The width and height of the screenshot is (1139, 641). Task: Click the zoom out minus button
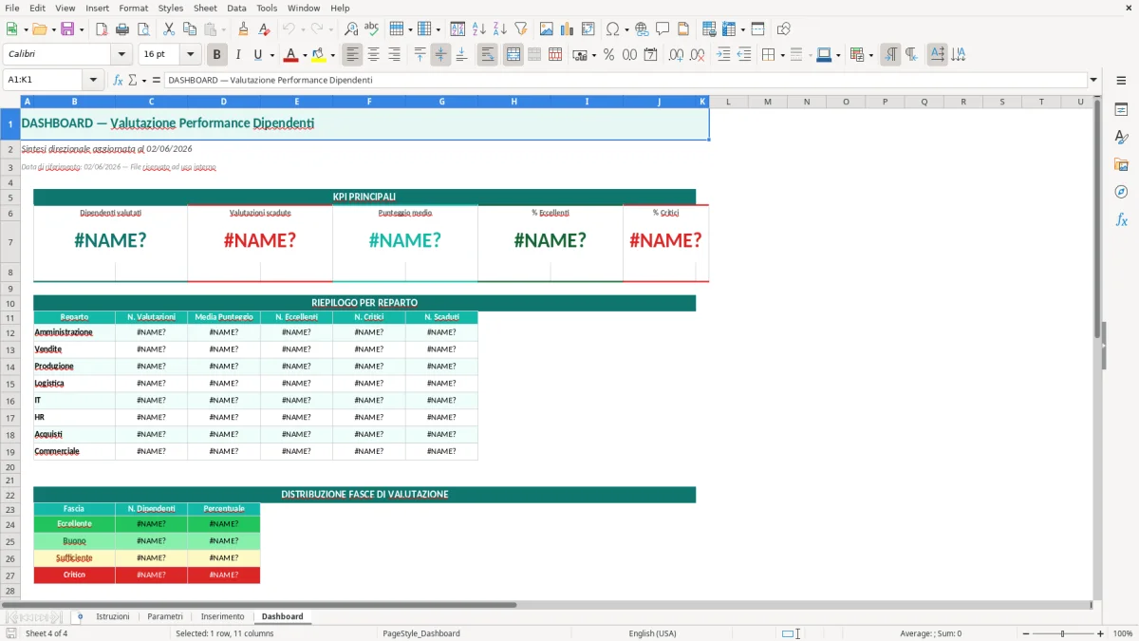coord(1024,633)
